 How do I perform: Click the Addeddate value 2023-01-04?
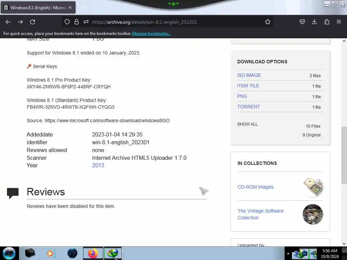coord(117,134)
